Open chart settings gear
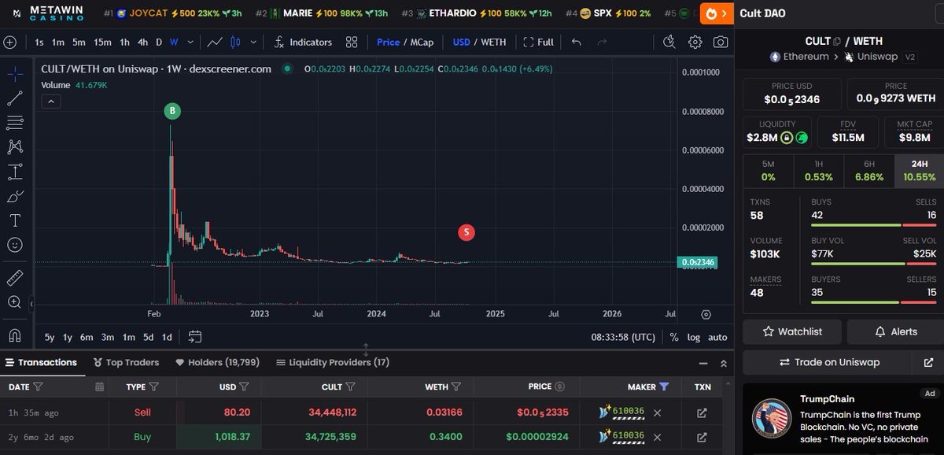 coord(695,42)
